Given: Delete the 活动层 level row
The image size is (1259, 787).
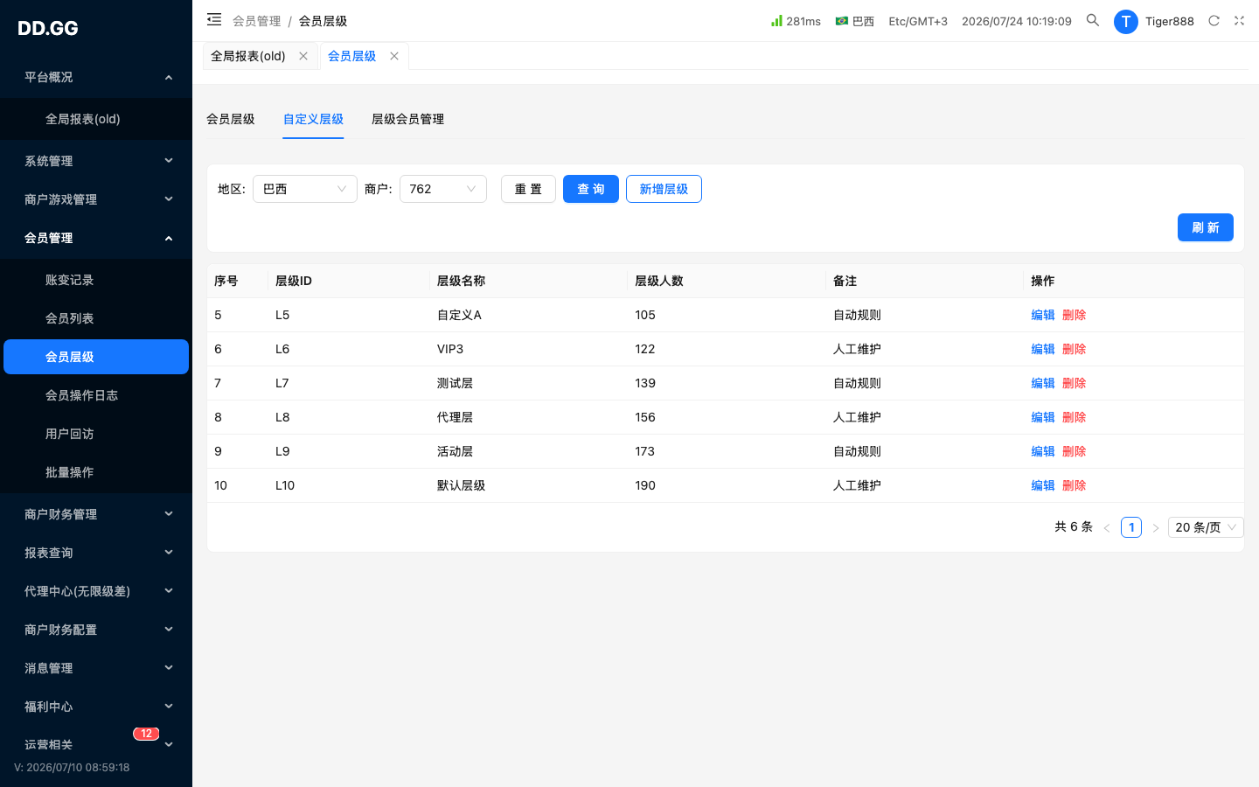Looking at the screenshot, I should click(x=1075, y=451).
